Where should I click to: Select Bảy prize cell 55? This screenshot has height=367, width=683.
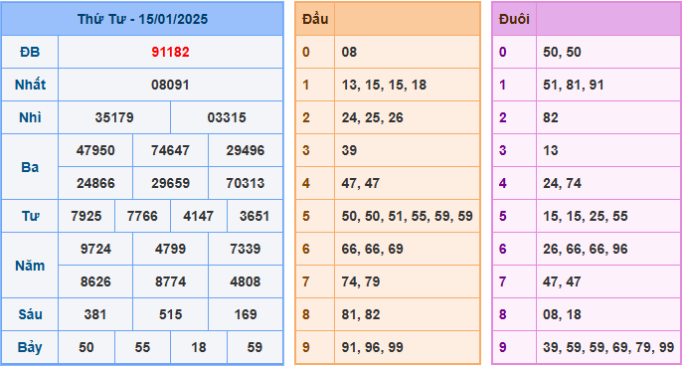point(142,347)
